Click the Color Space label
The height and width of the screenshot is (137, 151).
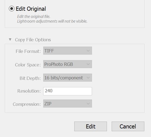(x=28, y=65)
